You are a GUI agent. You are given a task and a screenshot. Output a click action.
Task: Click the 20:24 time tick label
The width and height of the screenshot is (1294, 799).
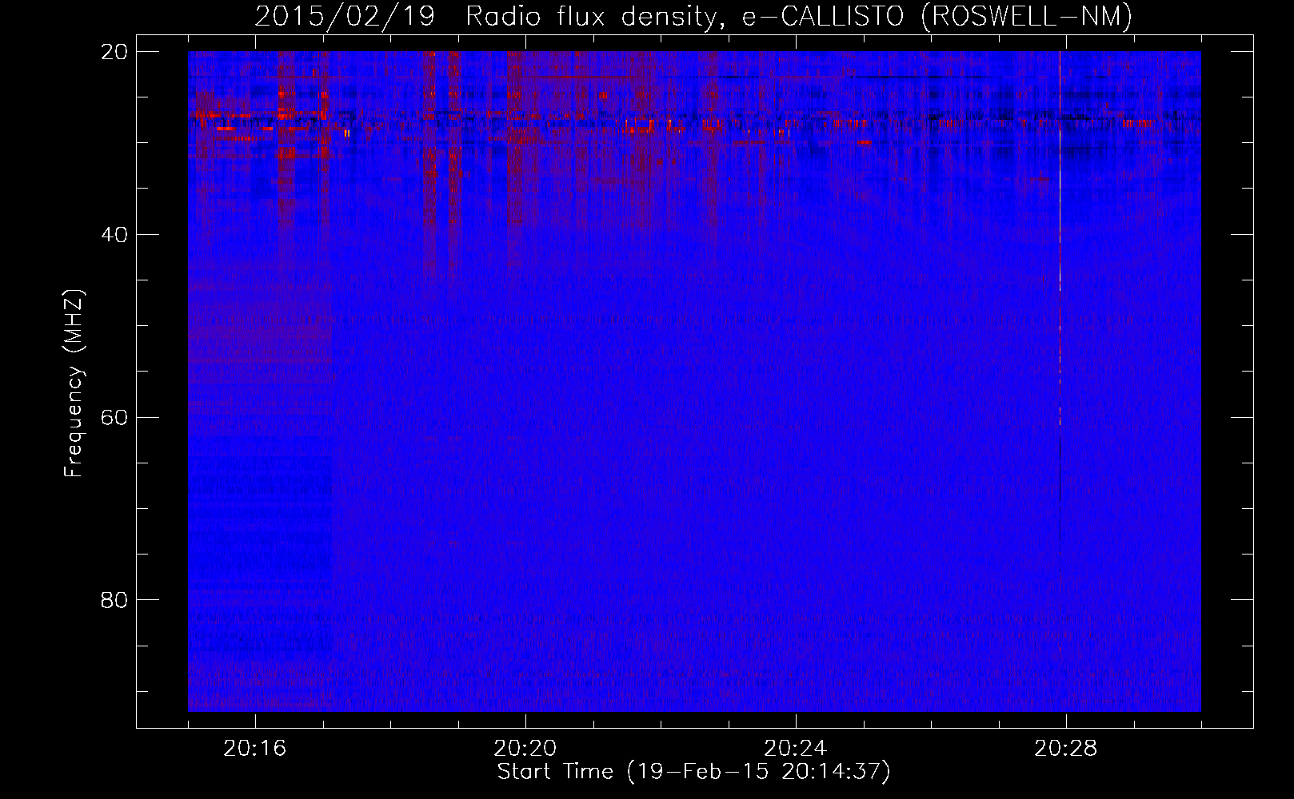coord(796,749)
